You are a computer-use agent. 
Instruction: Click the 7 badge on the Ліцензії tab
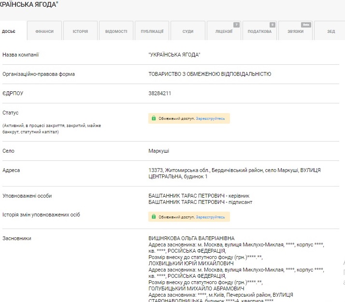(x=236, y=25)
